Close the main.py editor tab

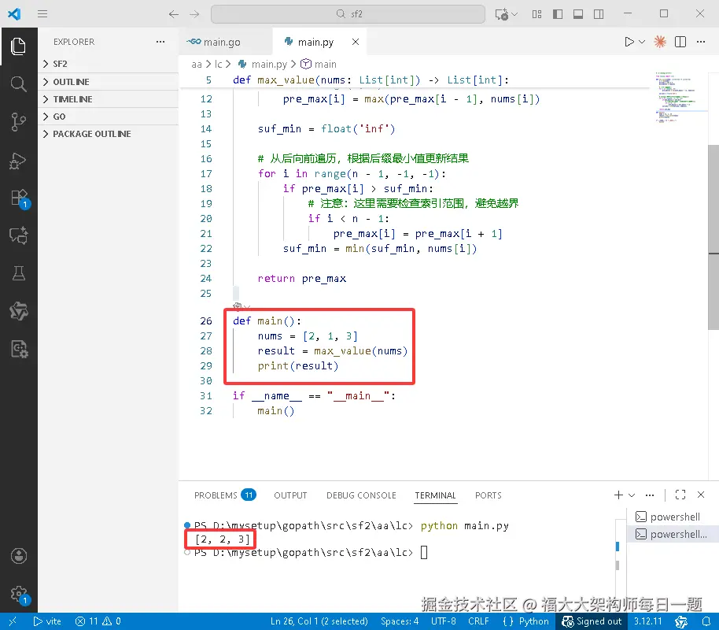(356, 42)
